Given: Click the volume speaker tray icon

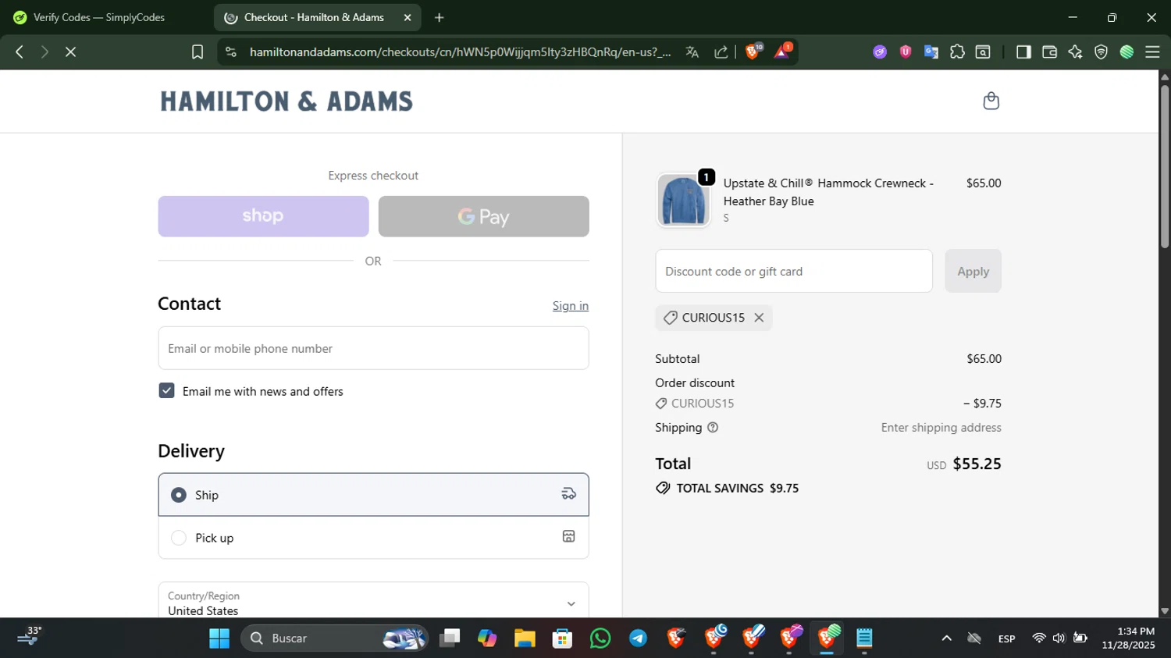Looking at the screenshot, I should tap(1059, 638).
